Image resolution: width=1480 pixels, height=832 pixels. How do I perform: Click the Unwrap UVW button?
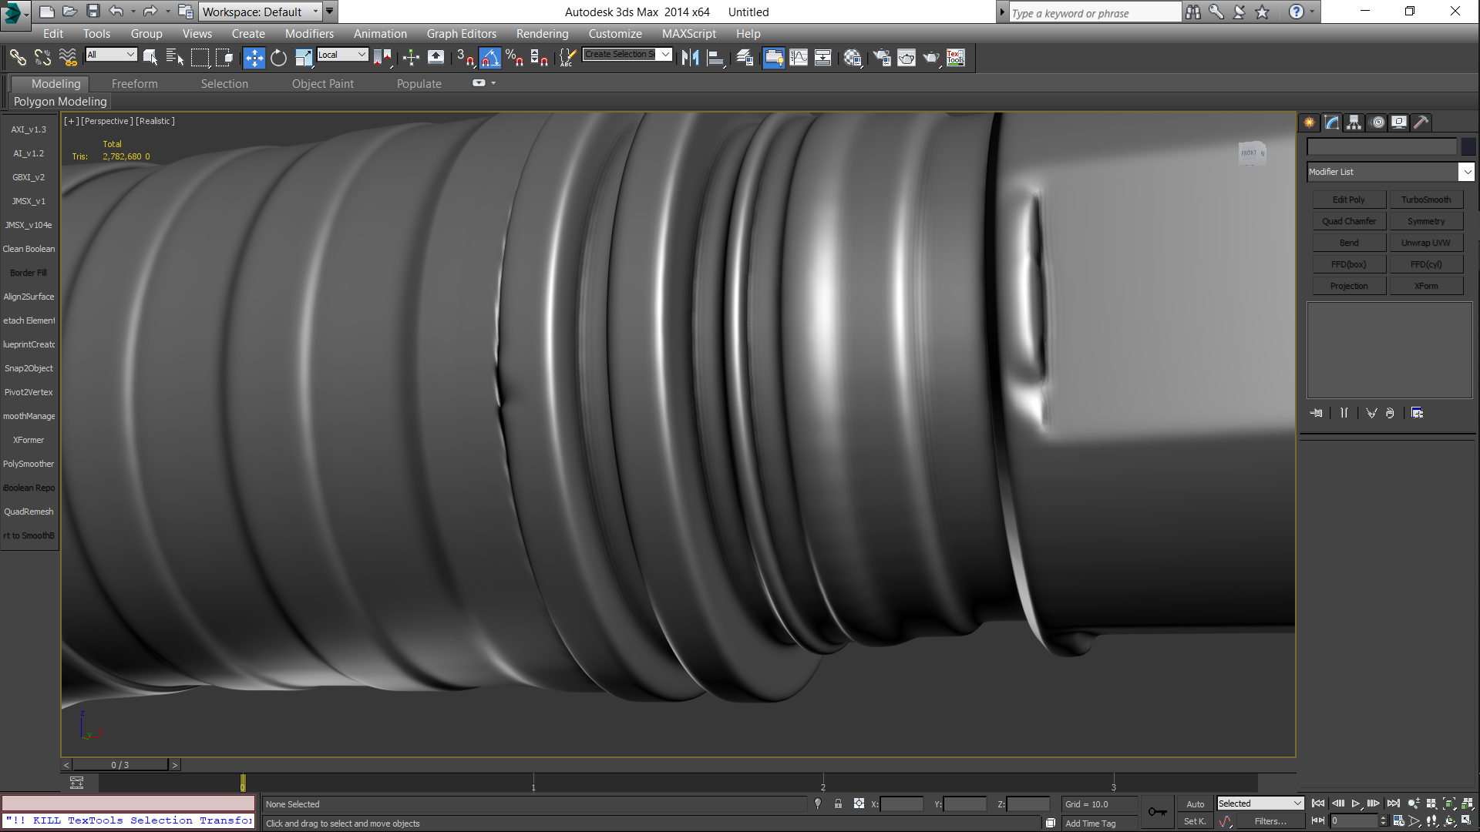pos(1426,243)
